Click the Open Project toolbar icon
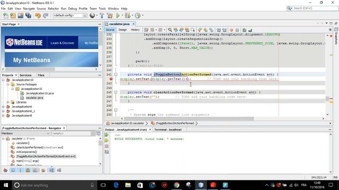This screenshot has width=339, height=190. pyautogui.click(x=21, y=15)
